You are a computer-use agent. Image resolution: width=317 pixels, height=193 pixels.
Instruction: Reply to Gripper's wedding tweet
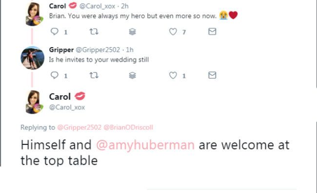[55, 75]
